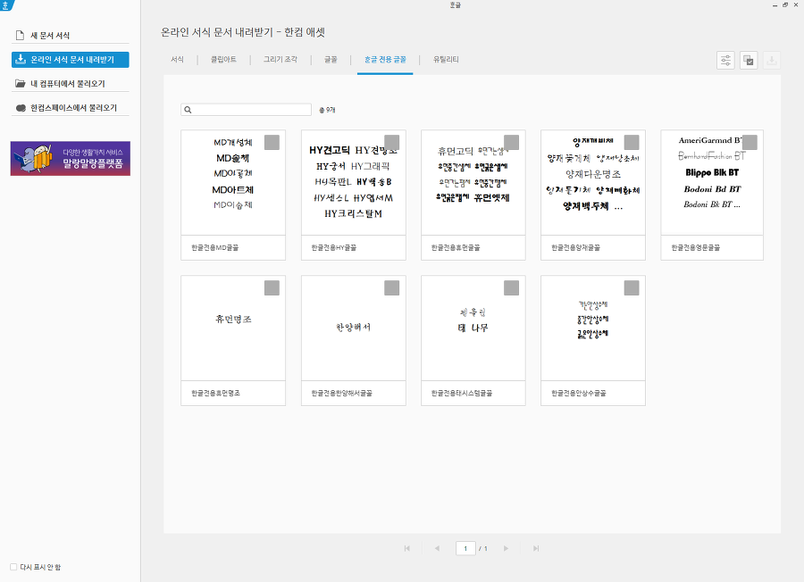This screenshot has width=804, height=582.
Task: Click the magnifier icon in the search box
Action: tap(188, 110)
